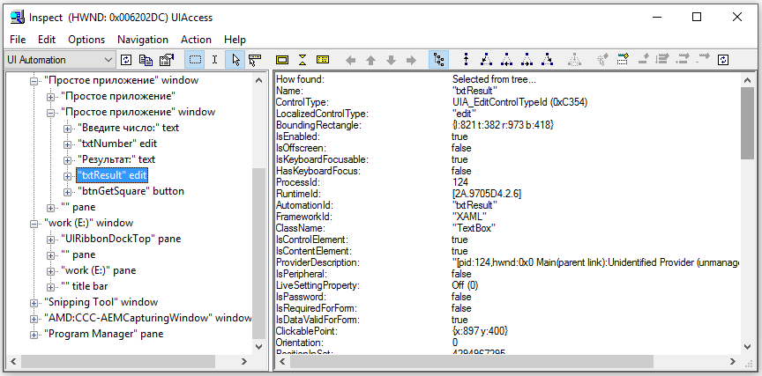Click the properties panel's vertical scrollbar thumb

point(747,123)
